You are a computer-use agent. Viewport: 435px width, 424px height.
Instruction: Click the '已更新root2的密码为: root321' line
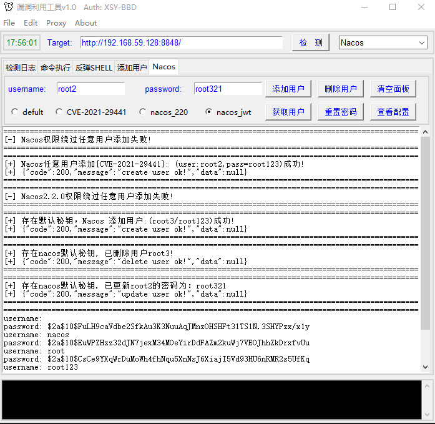(x=115, y=286)
